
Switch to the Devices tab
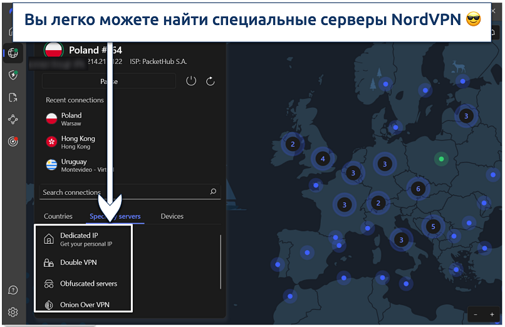click(172, 216)
